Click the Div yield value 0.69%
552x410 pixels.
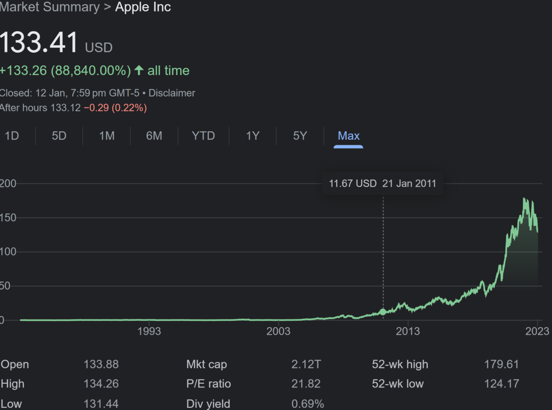[x=308, y=404]
